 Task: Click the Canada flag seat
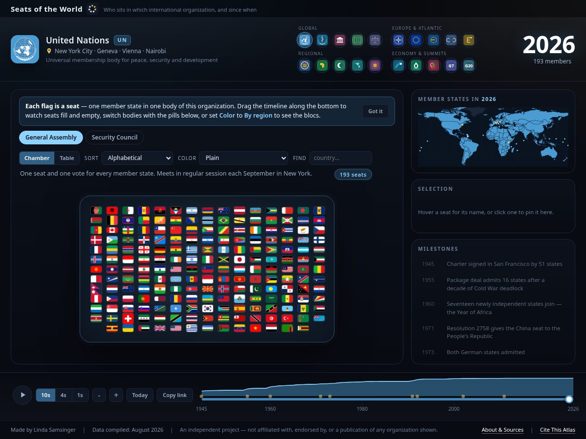(112, 230)
